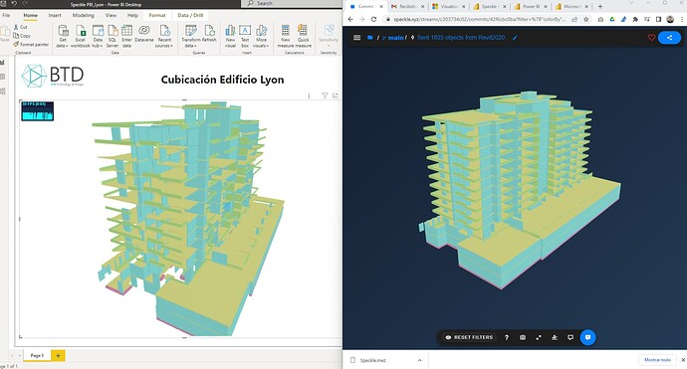This screenshot has width=687, height=369.
Task: Click BTD logo image on report
Action: click(53, 76)
